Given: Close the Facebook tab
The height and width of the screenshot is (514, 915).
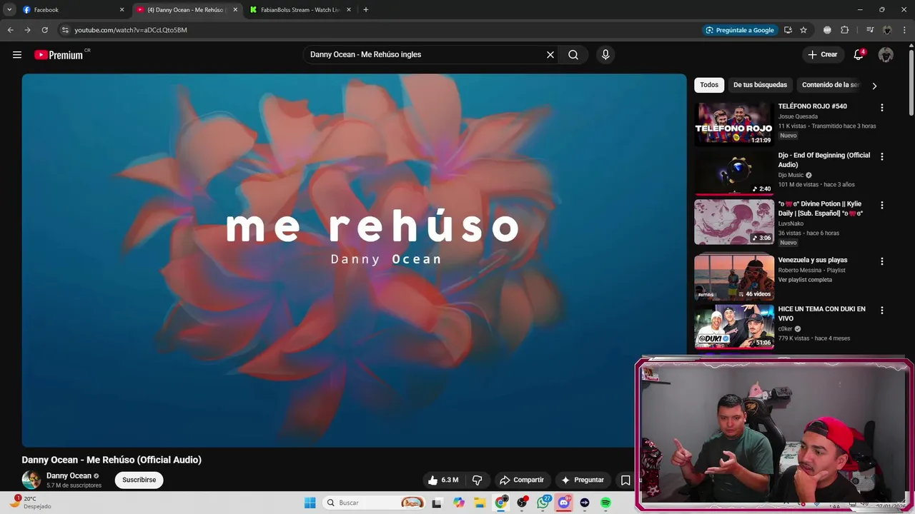Looking at the screenshot, I should pos(122,10).
